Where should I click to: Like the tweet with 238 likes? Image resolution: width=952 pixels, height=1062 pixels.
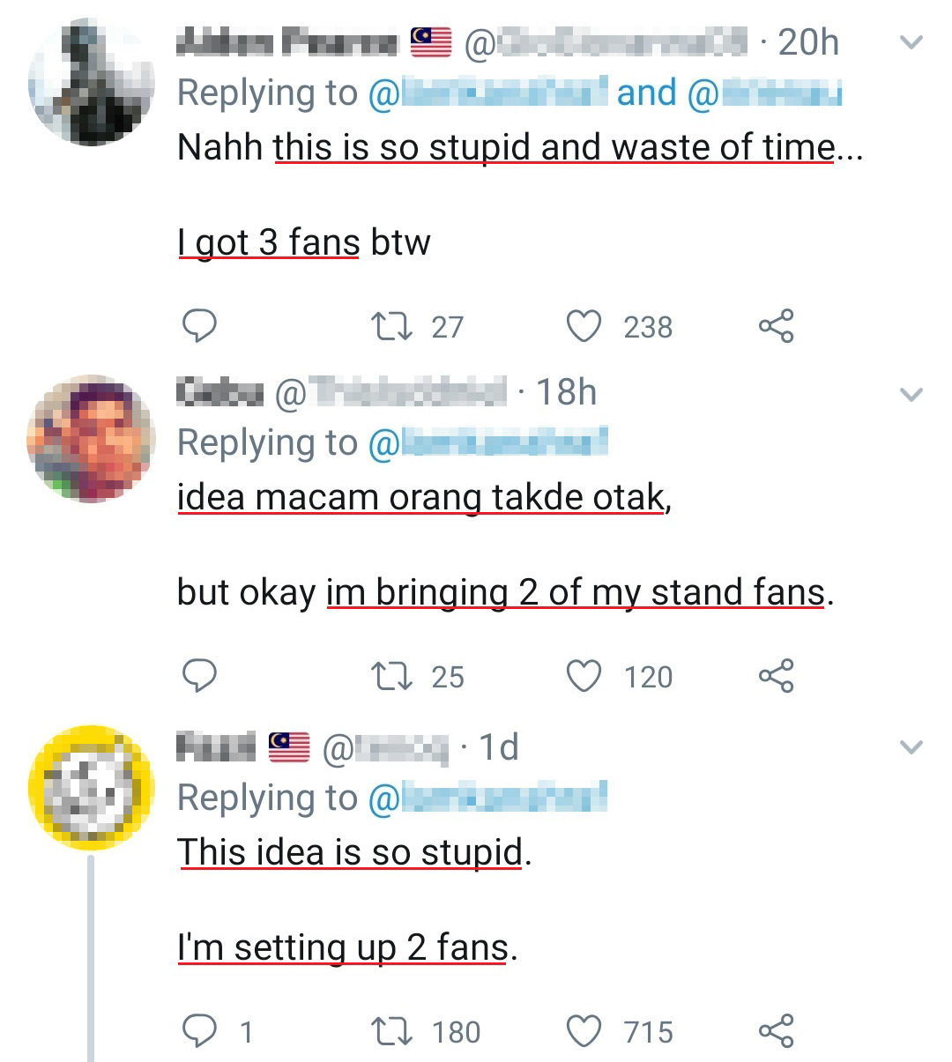[x=583, y=326]
